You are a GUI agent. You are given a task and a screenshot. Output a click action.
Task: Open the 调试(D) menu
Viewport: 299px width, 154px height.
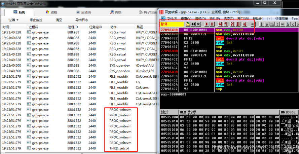click(200, 19)
